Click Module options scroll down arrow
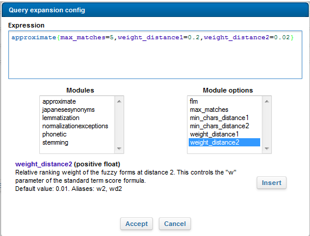This screenshot has width=310, height=236. point(267,149)
